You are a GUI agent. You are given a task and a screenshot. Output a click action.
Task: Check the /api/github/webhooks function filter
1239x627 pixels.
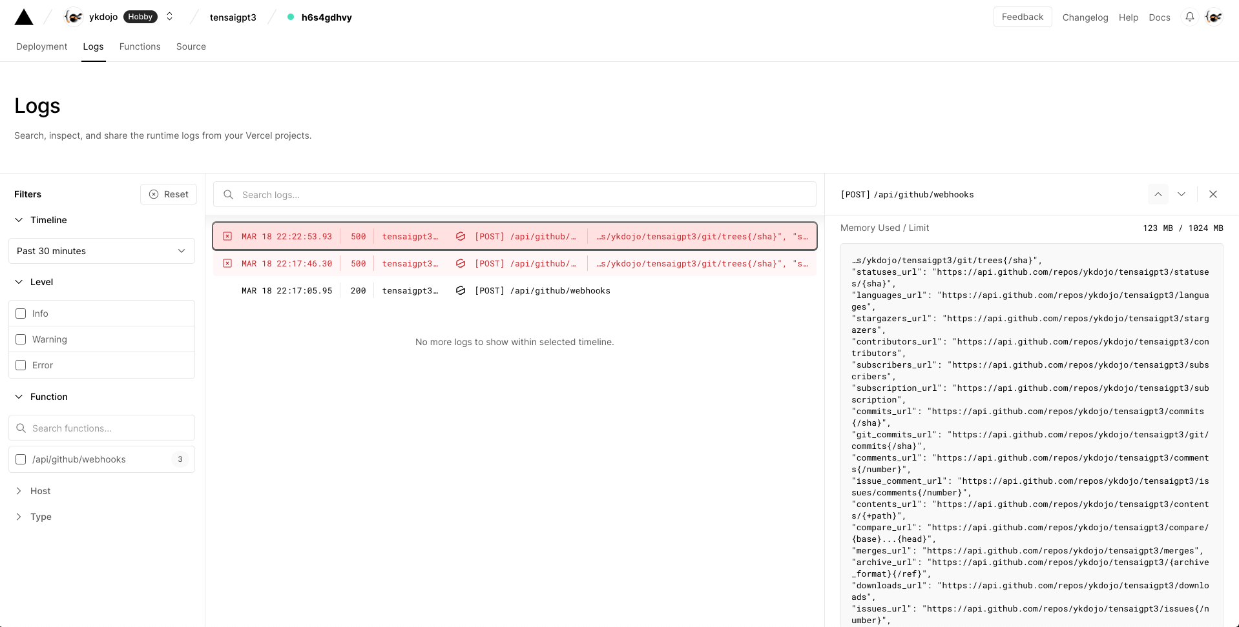click(21, 459)
